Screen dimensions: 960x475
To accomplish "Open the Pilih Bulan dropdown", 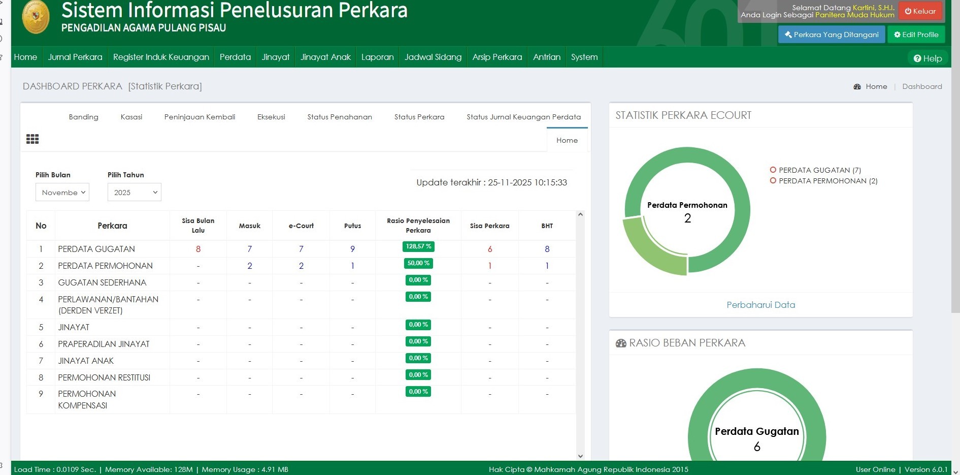I will click(62, 193).
